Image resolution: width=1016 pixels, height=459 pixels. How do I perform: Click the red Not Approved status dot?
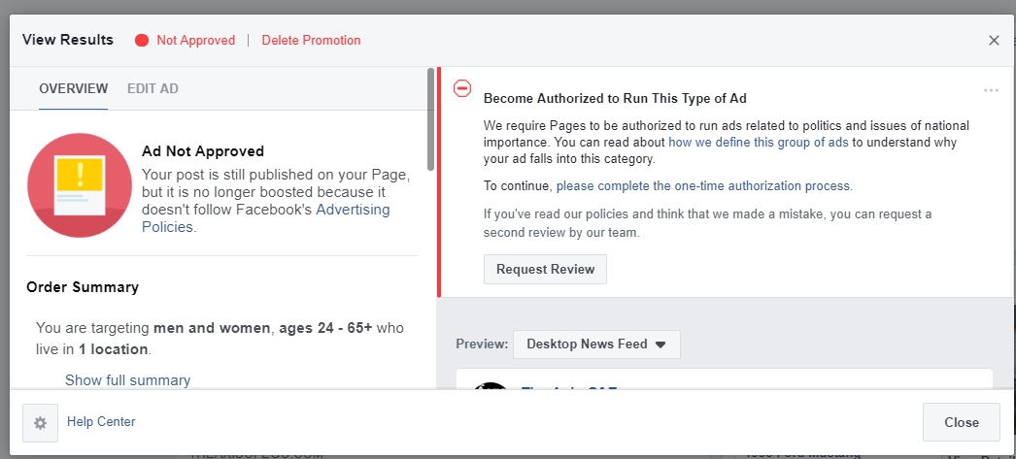142,41
